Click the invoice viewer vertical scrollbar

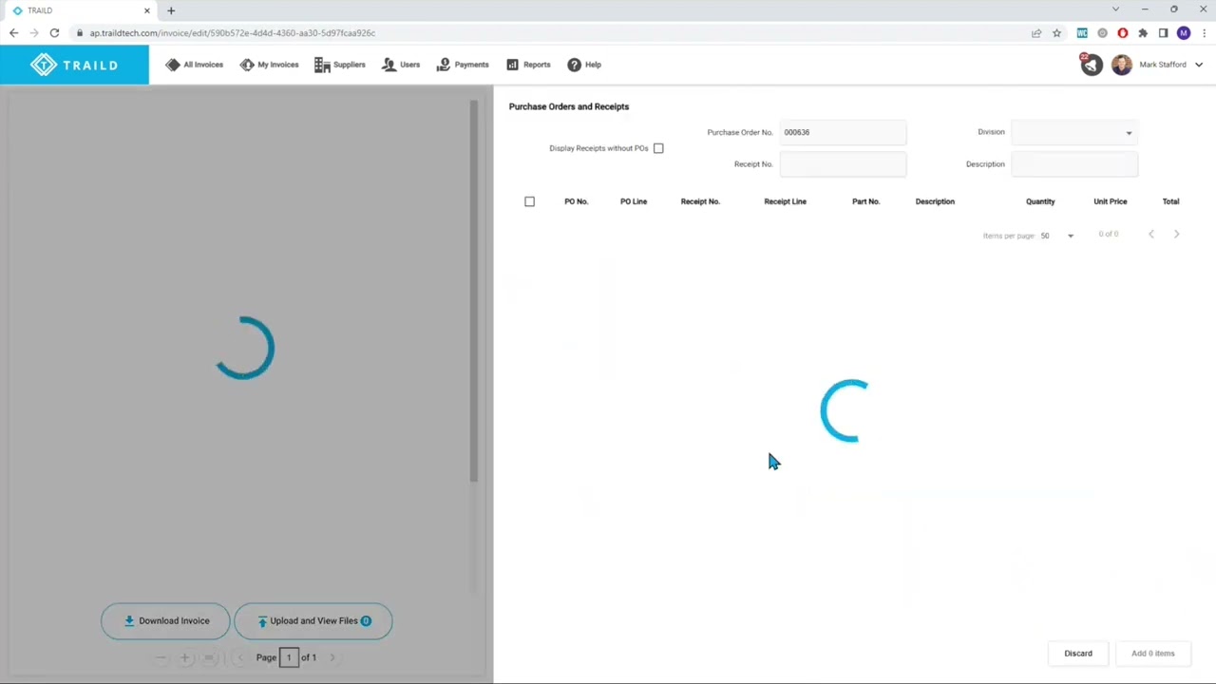[x=473, y=290]
